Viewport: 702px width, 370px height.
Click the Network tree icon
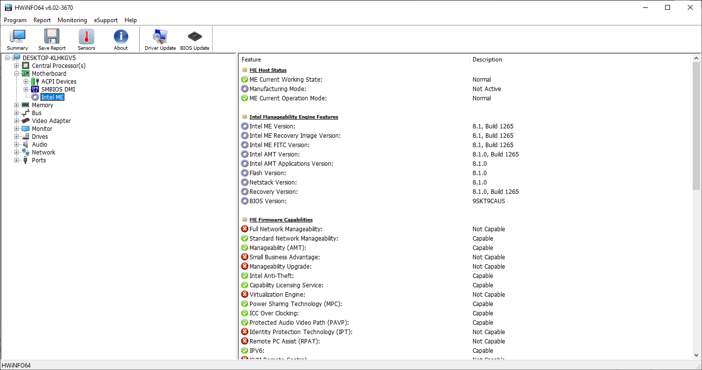26,153
